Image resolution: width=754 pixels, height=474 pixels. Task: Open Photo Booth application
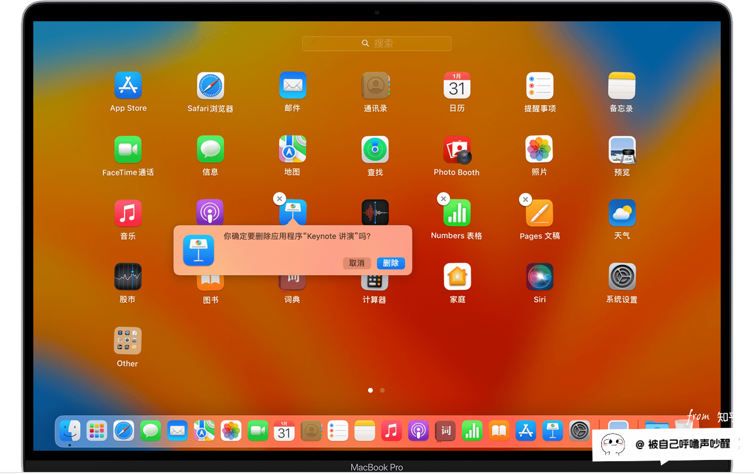click(457, 149)
